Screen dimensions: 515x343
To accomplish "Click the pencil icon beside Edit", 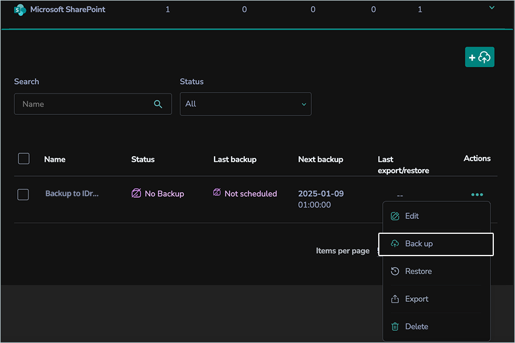I will pos(395,216).
